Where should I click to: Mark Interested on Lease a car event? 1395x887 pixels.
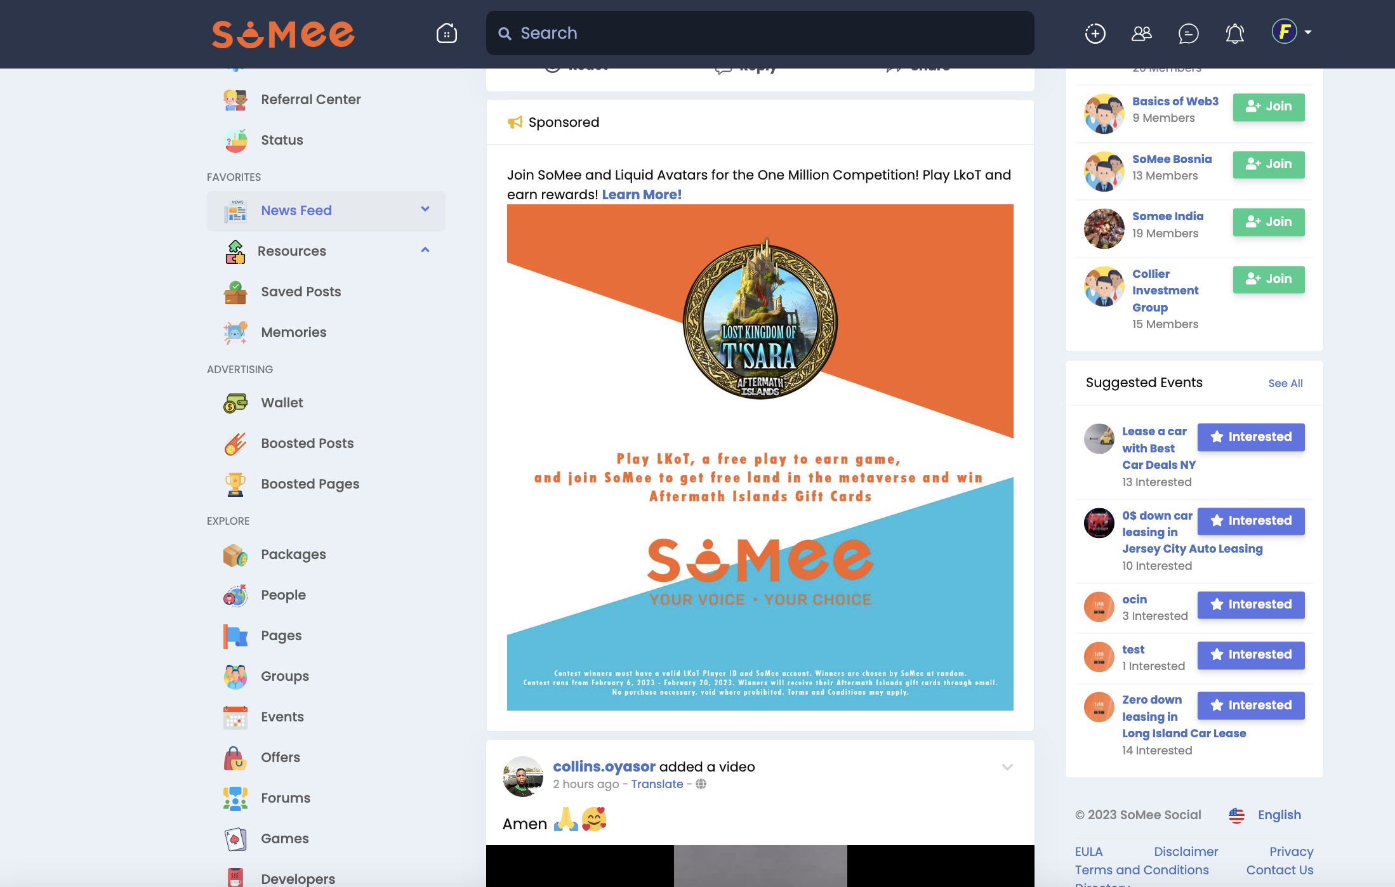click(1251, 437)
